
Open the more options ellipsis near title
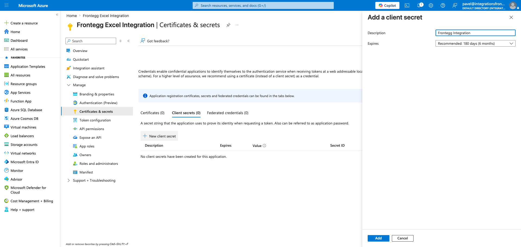(x=237, y=25)
